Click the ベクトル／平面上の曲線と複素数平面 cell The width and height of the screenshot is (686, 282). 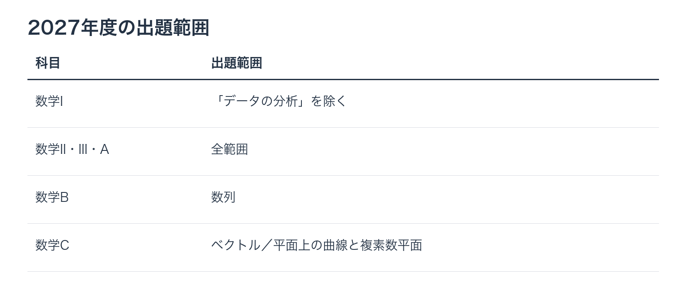click(316, 245)
